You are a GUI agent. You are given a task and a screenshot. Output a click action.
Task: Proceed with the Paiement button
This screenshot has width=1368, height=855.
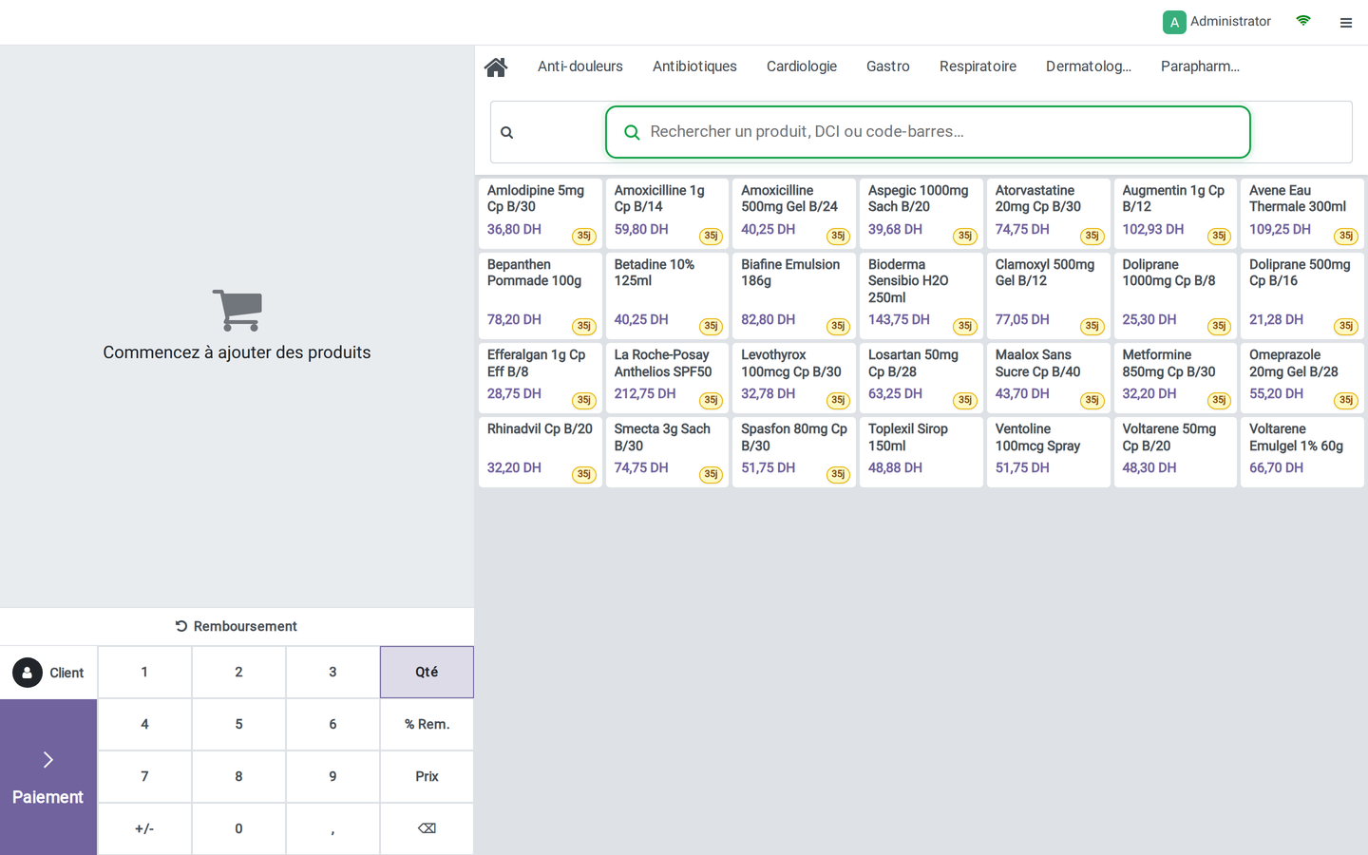48,777
